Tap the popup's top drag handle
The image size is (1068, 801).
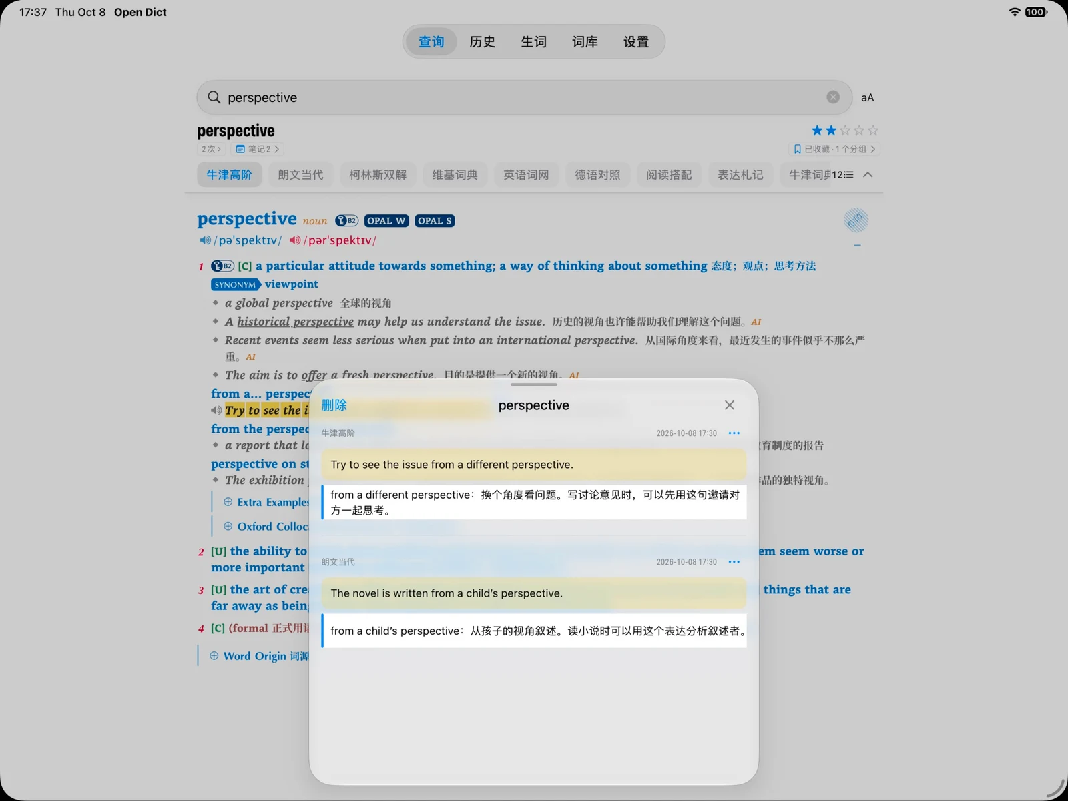coord(534,384)
